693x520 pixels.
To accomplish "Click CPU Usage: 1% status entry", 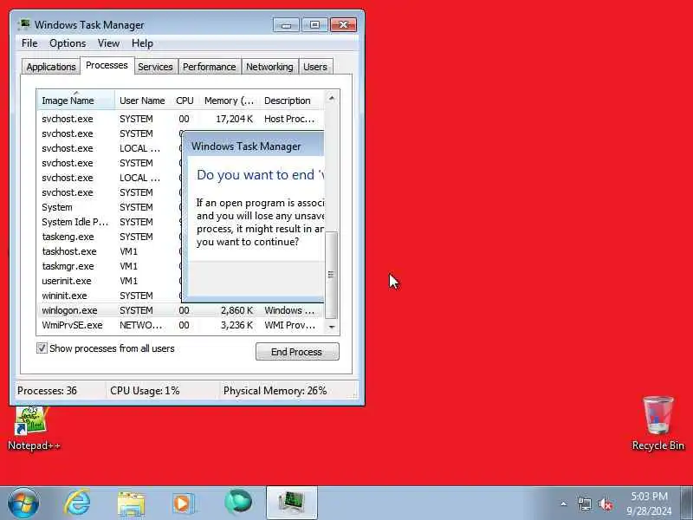I will [145, 391].
